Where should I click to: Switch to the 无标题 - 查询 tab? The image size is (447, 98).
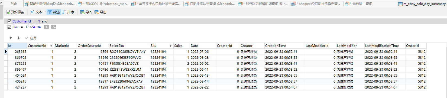click(370, 4)
